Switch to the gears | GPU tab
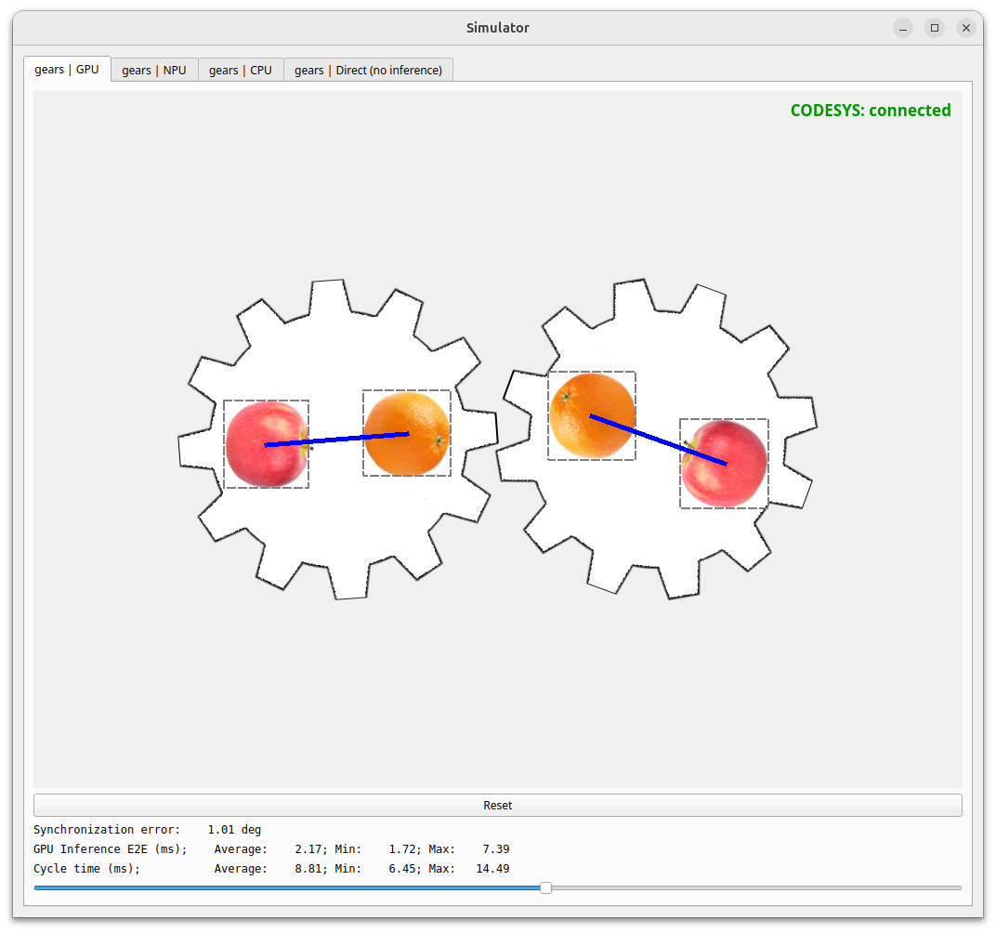This screenshot has height=933, width=996. [x=67, y=69]
